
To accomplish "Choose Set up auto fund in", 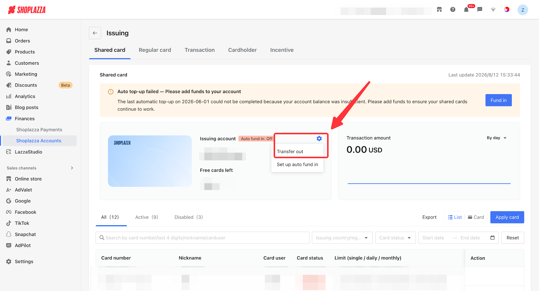I will click(297, 164).
